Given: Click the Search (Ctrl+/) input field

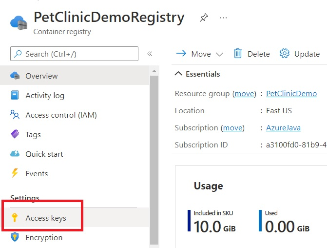Looking at the screenshot, I should pos(74,54).
